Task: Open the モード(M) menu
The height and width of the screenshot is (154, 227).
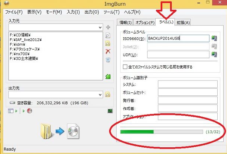Action: coord(54,12)
